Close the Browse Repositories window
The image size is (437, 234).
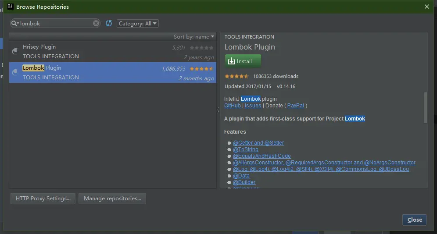(426, 7)
